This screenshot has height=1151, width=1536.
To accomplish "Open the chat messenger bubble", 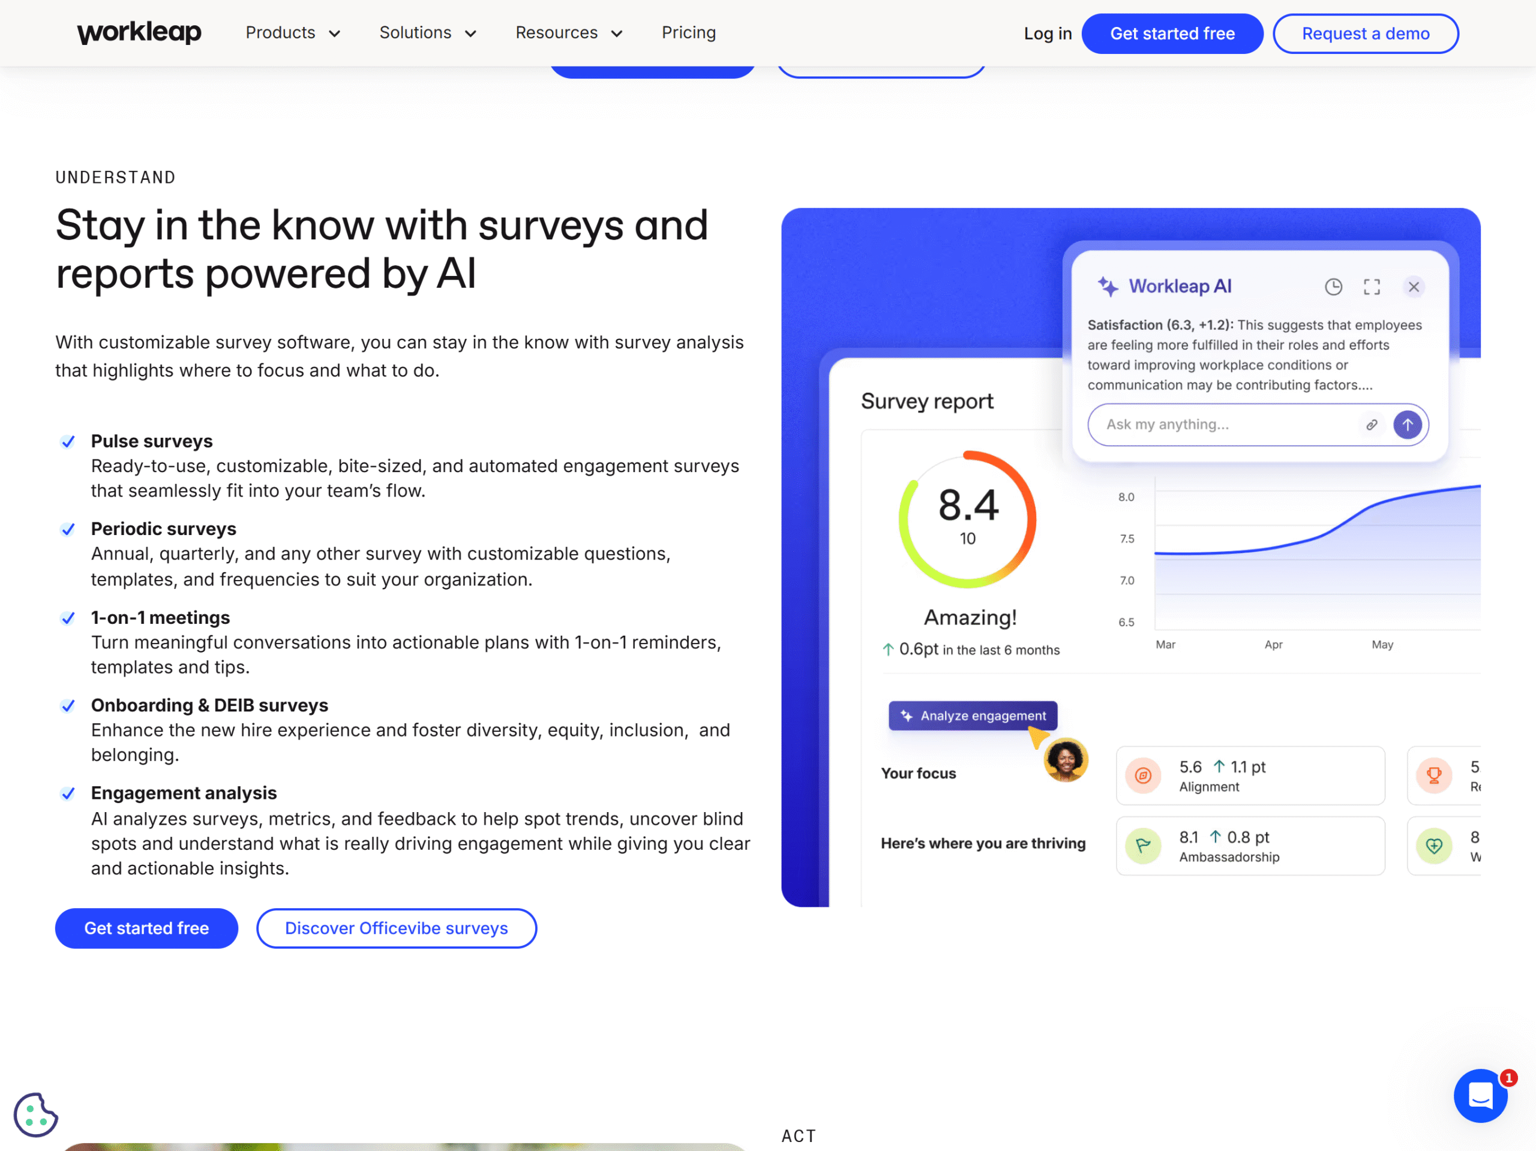I will [1480, 1095].
